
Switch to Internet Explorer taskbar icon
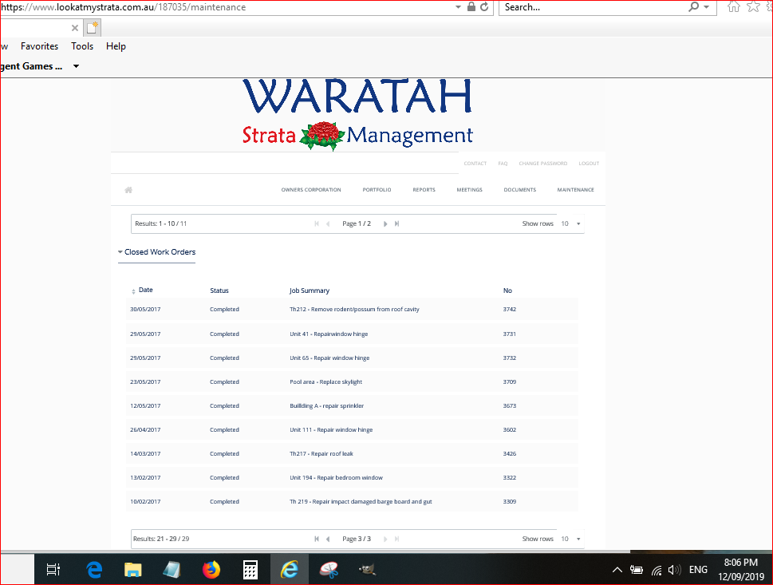click(290, 570)
